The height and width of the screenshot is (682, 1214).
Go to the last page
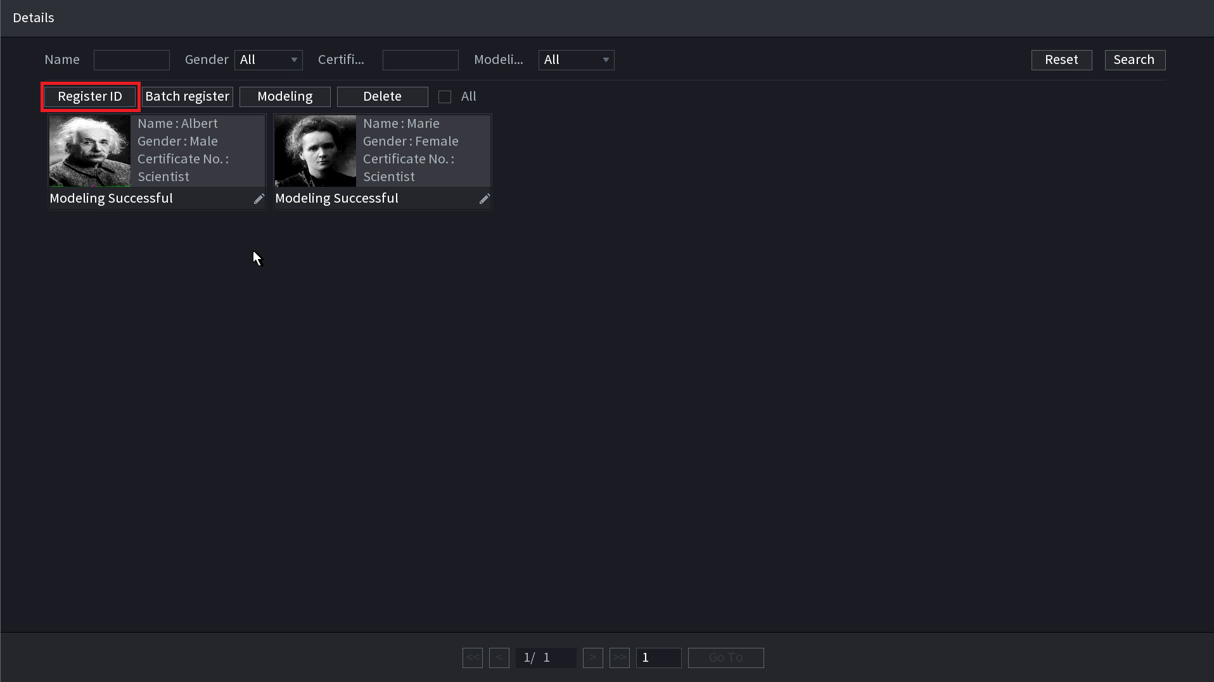(x=620, y=658)
